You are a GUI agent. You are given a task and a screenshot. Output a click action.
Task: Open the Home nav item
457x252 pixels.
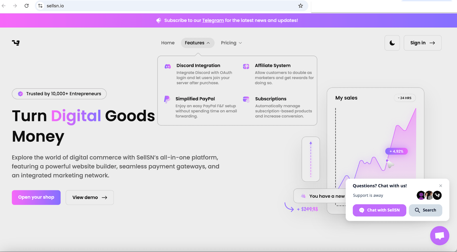(168, 43)
